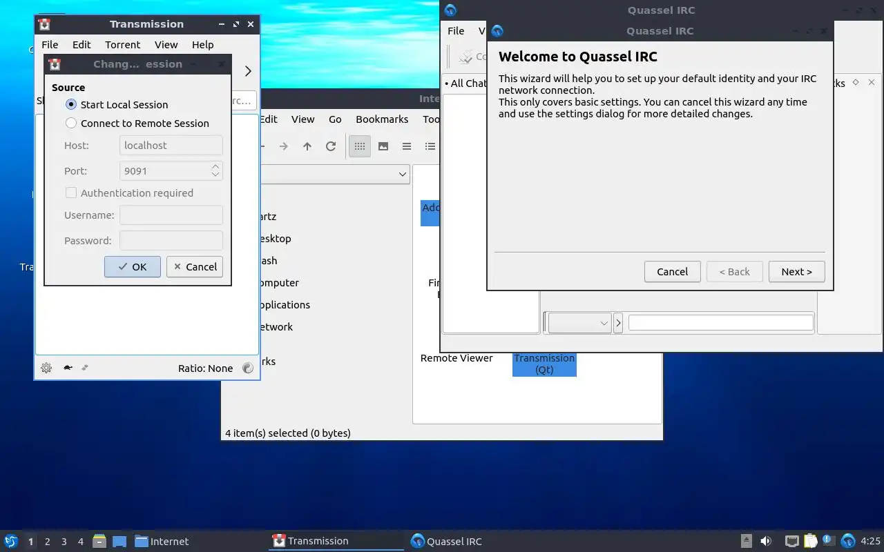Open the file manager launcher in taskbar
Screen dimensions: 884x552
99,541
